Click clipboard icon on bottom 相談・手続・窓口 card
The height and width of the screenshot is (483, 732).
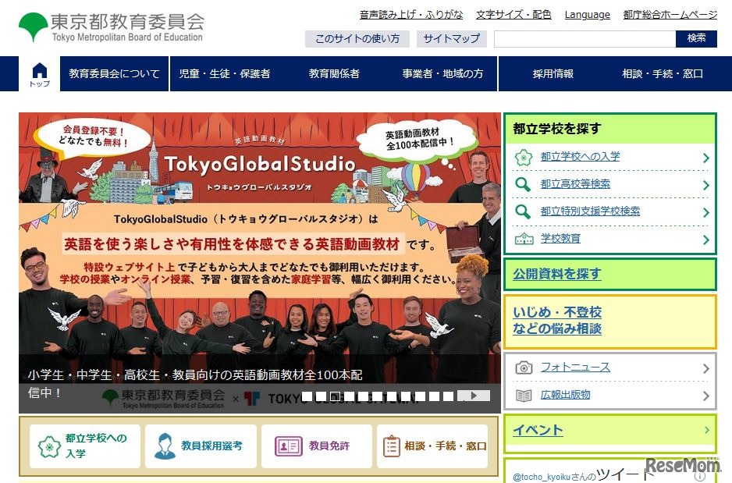(x=391, y=446)
